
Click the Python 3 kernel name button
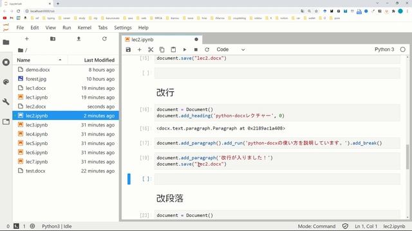(x=384, y=49)
